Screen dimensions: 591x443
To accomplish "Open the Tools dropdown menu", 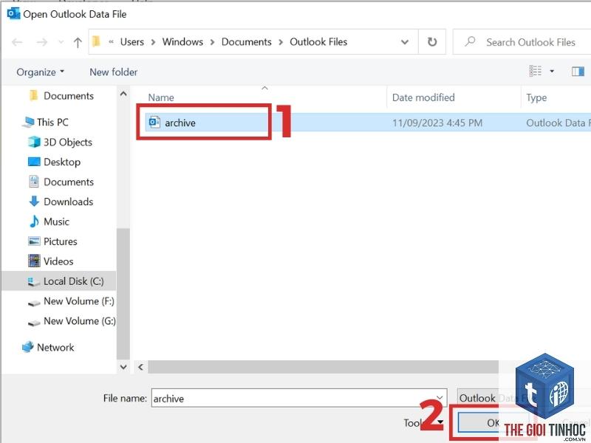I will click(x=423, y=422).
